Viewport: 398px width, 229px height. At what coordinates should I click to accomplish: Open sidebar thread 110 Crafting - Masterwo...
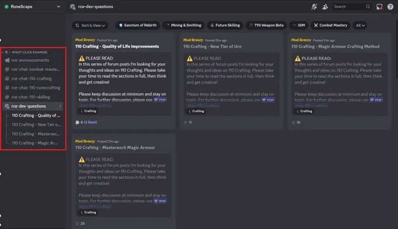(36, 134)
